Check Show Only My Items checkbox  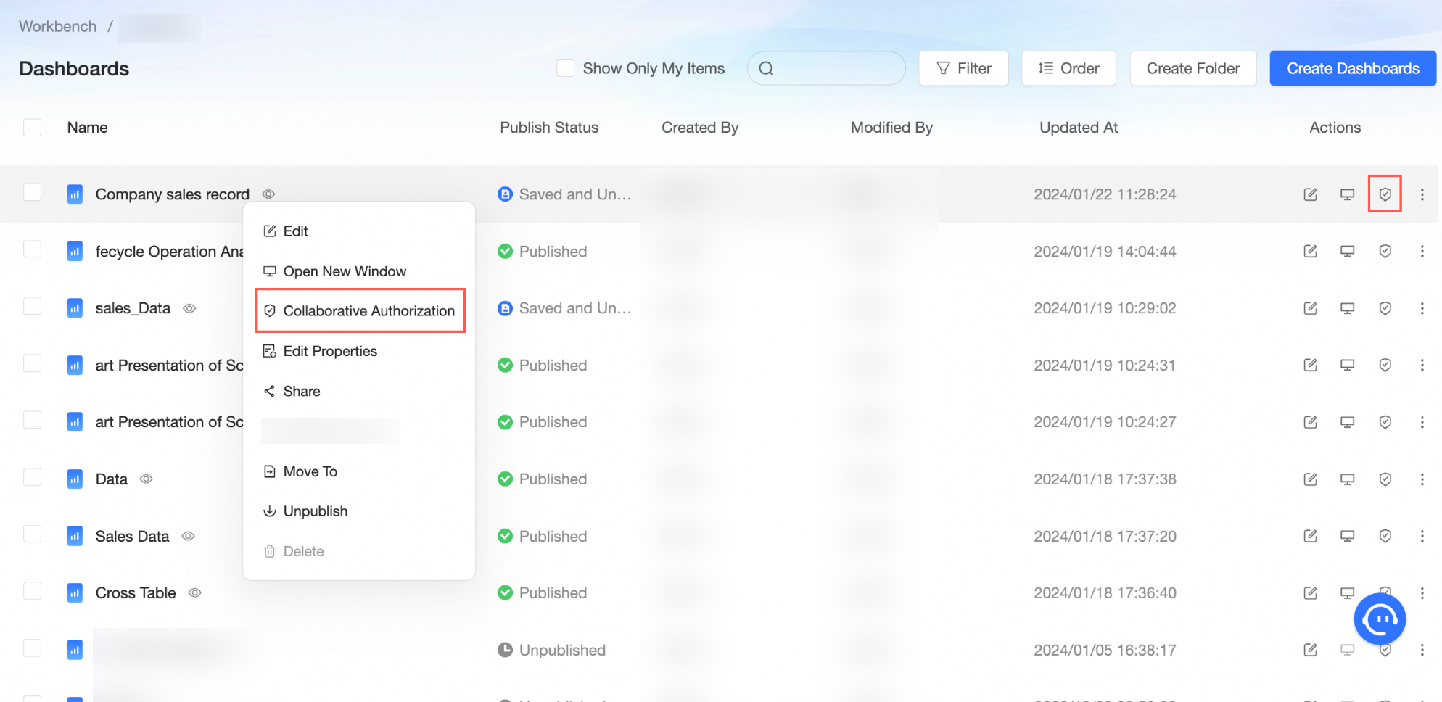pyautogui.click(x=565, y=68)
